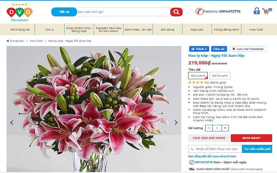Show next product image arrow
This screenshot has height=173, width=277.
point(176,122)
